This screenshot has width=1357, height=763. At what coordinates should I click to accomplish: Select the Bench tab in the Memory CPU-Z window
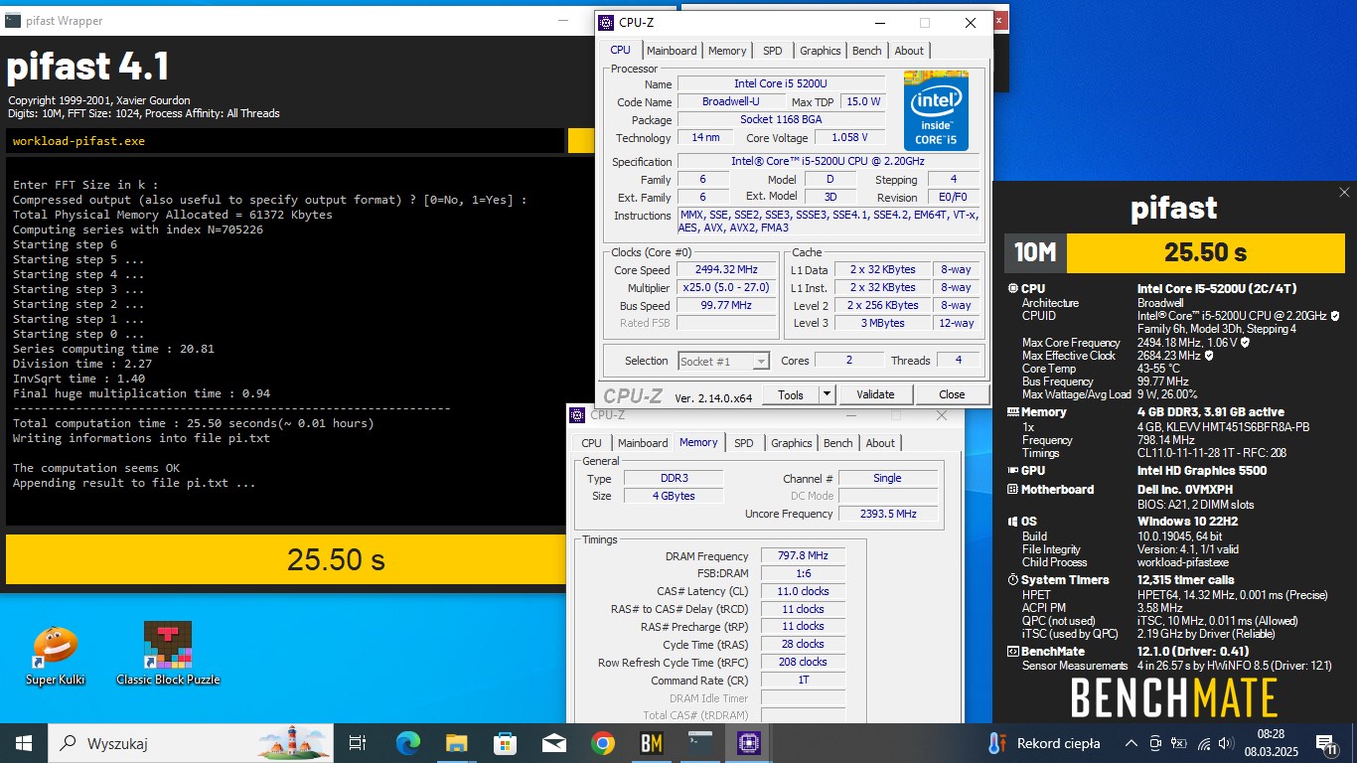tap(837, 443)
